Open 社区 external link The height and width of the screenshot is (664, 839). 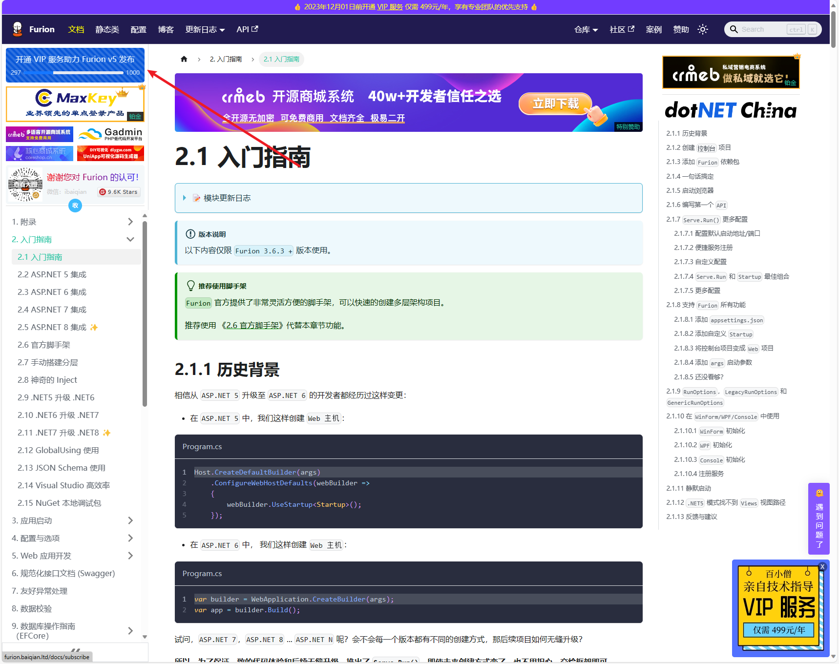coord(622,29)
